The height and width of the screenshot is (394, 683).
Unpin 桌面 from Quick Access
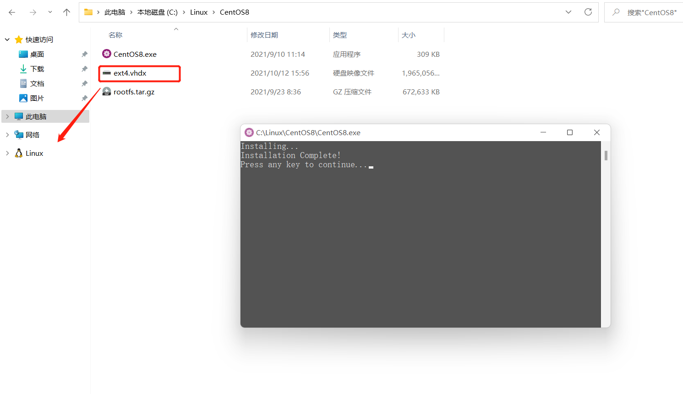point(84,54)
